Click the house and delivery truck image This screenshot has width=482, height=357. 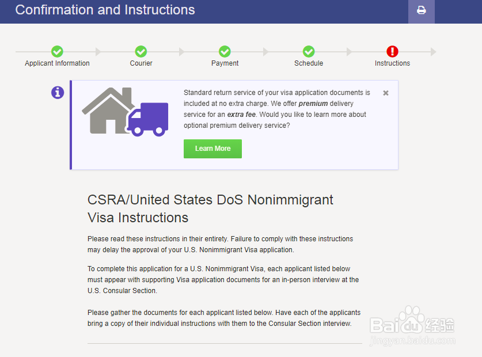125,112
